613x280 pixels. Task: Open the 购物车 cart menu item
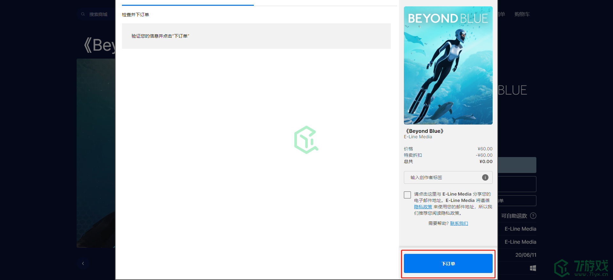click(522, 14)
